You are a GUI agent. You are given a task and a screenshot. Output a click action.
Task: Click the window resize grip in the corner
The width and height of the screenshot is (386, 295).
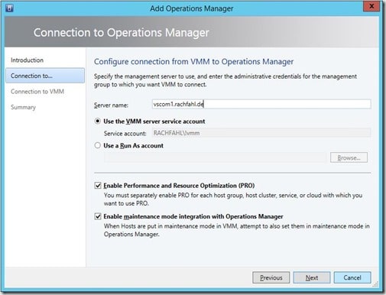pyautogui.click(x=375, y=284)
